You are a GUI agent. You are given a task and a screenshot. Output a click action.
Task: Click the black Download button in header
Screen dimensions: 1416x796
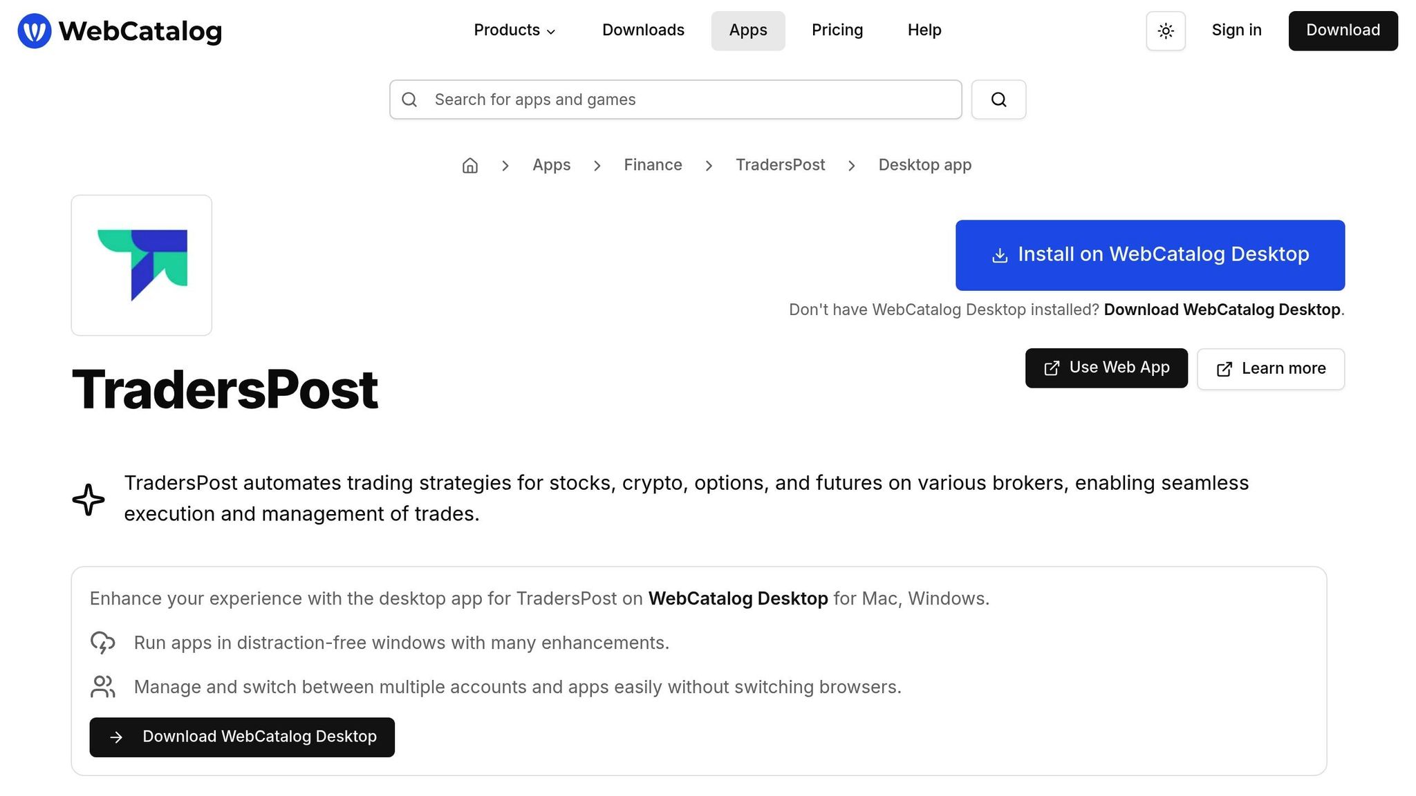pos(1343,31)
